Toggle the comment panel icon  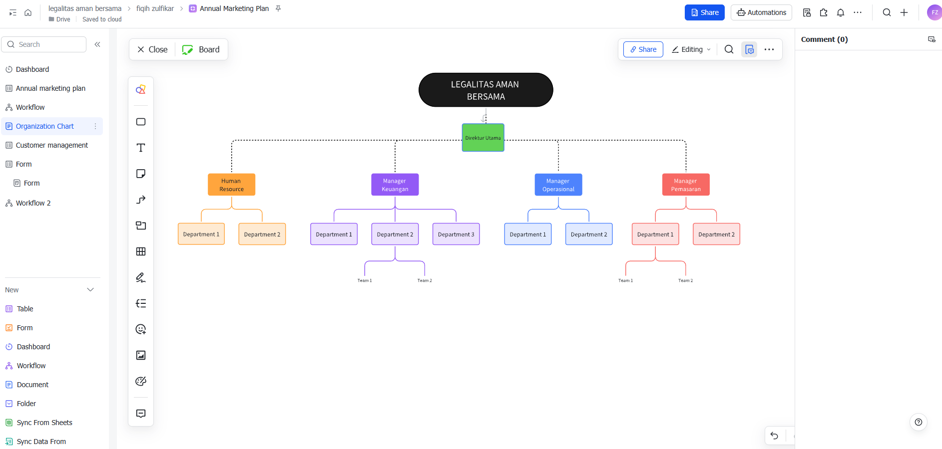[749, 49]
